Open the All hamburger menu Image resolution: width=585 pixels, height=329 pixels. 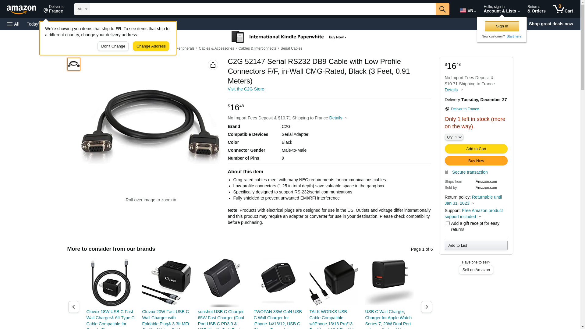pyautogui.click(x=13, y=24)
